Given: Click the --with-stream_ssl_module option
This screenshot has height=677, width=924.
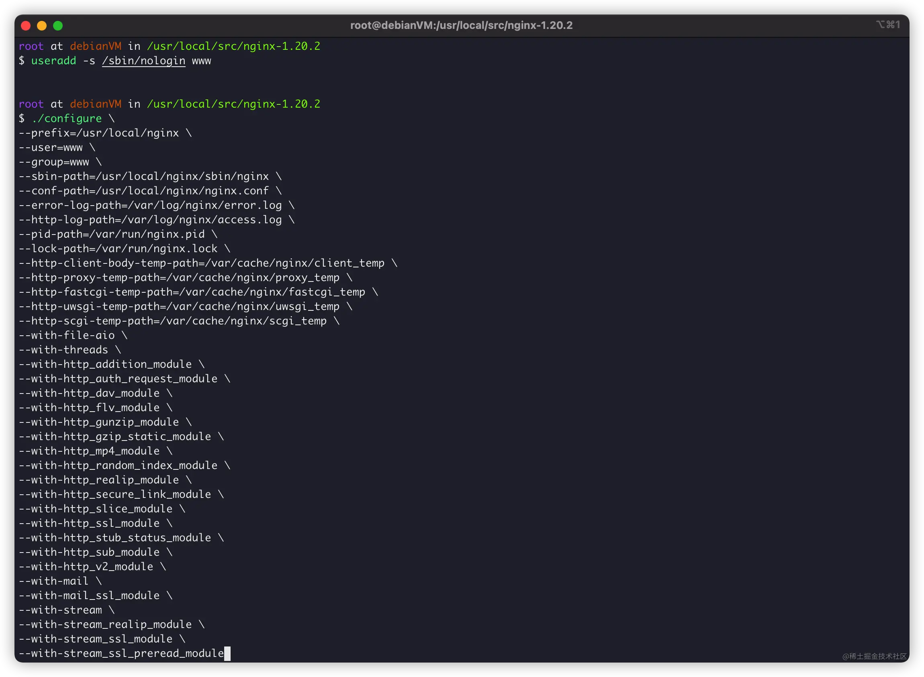Looking at the screenshot, I should pos(96,639).
